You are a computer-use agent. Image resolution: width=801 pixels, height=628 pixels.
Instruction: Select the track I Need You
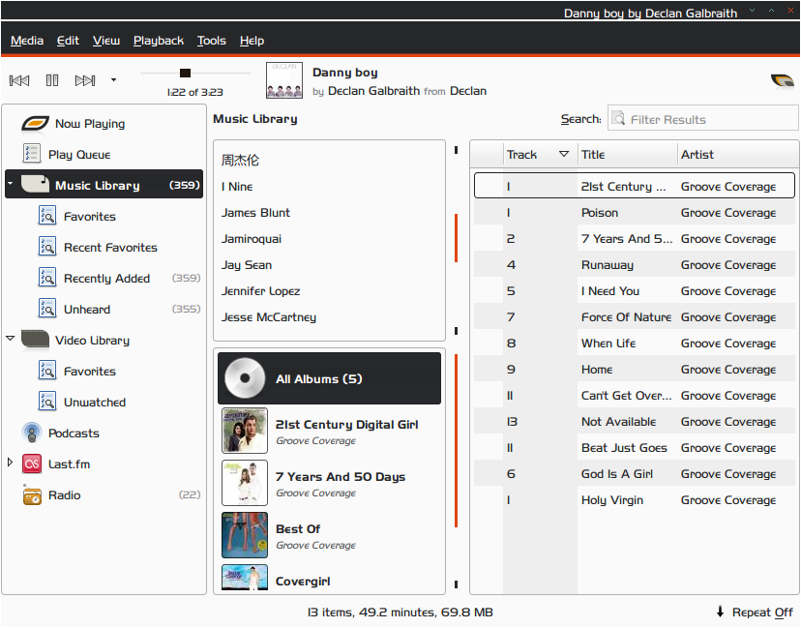pos(635,290)
